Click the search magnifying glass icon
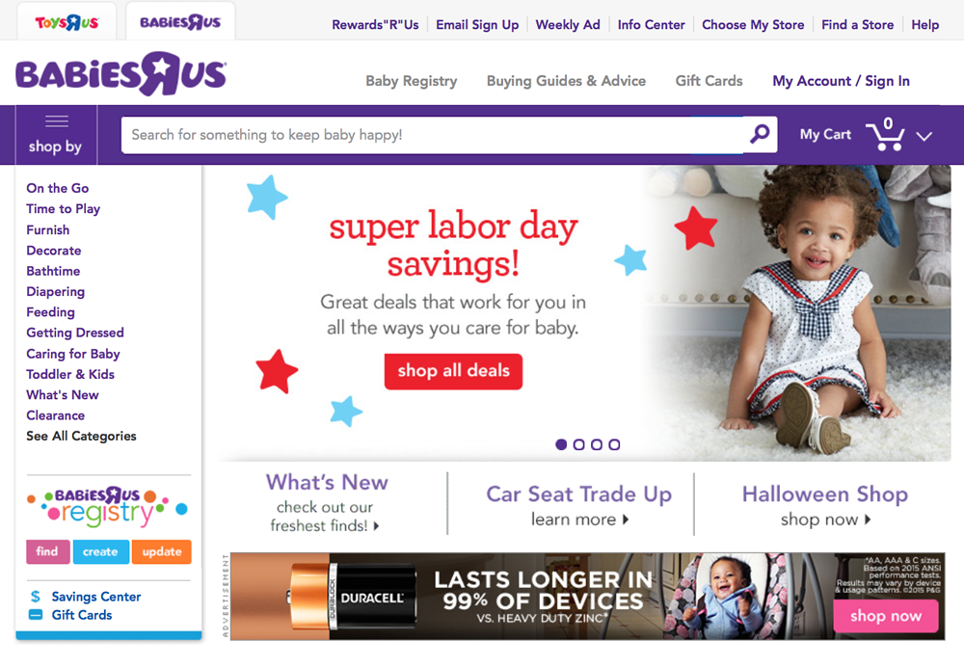Viewport: 964px width, 667px height. click(760, 134)
